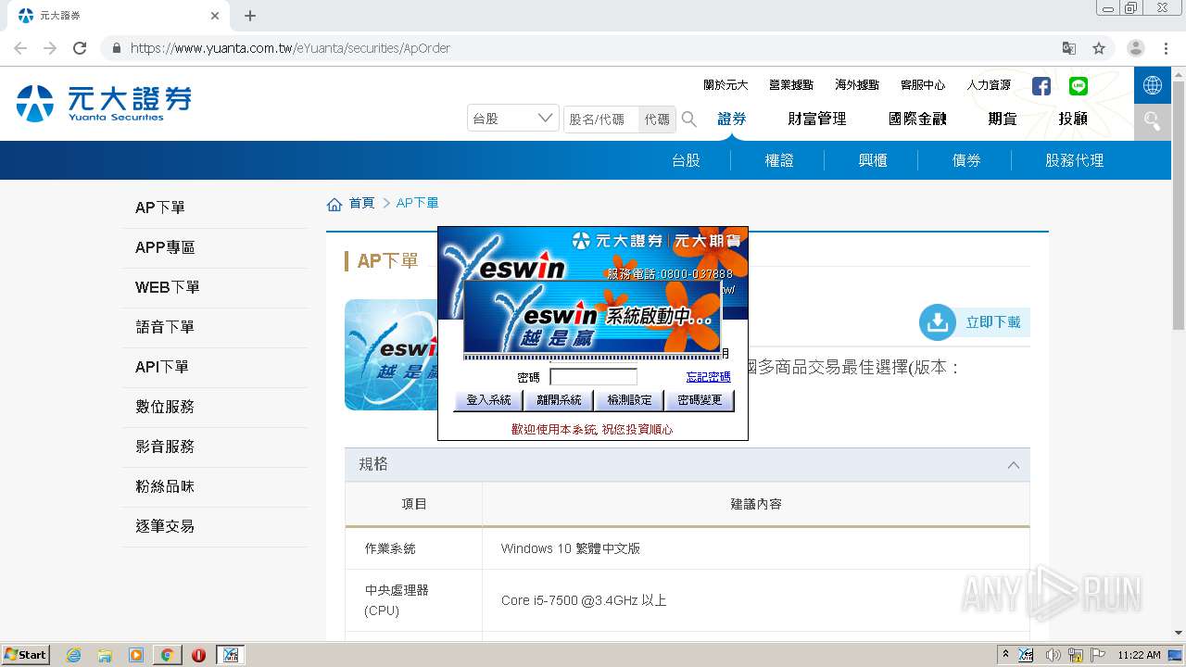Click the translate page icon in address bar

1069,48
